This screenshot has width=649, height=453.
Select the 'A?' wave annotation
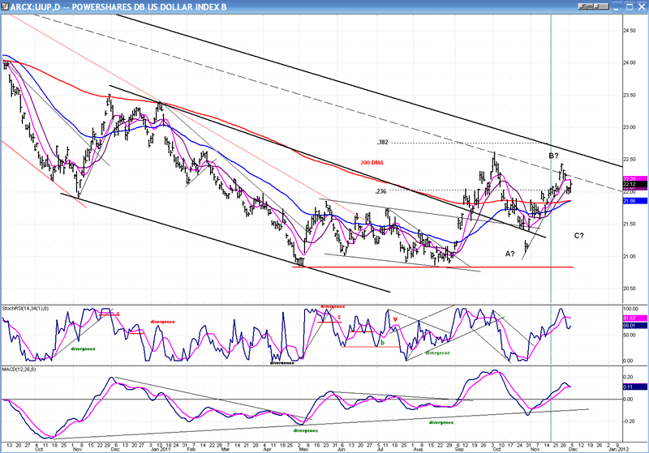510,254
